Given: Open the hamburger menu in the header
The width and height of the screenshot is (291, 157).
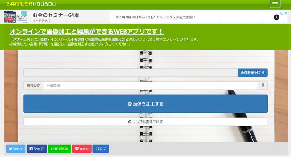Looking at the screenshot, I should coord(275,4).
